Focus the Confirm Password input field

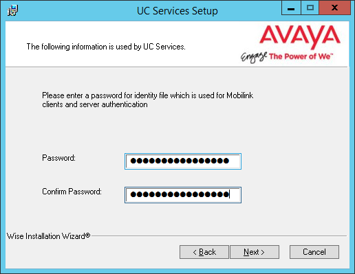coord(183,195)
